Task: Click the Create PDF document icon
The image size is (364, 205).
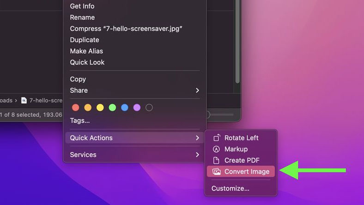Action: point(216,160)
